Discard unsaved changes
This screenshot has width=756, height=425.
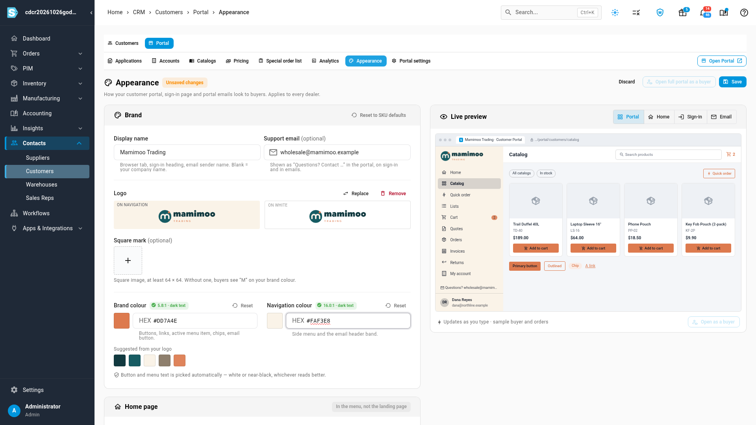tap(626, 82)
